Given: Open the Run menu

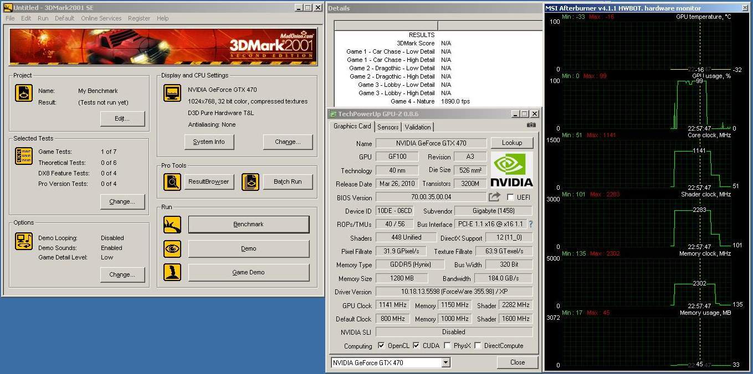Looking at the screenshot, I should tap(43, 18).
